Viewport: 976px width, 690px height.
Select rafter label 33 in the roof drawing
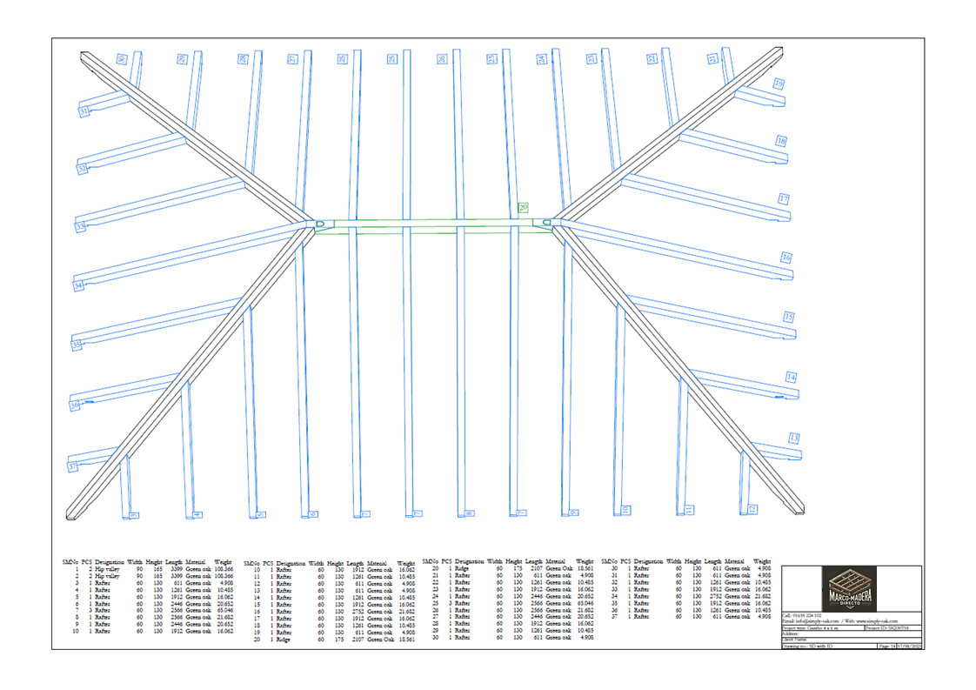[80, 227]
